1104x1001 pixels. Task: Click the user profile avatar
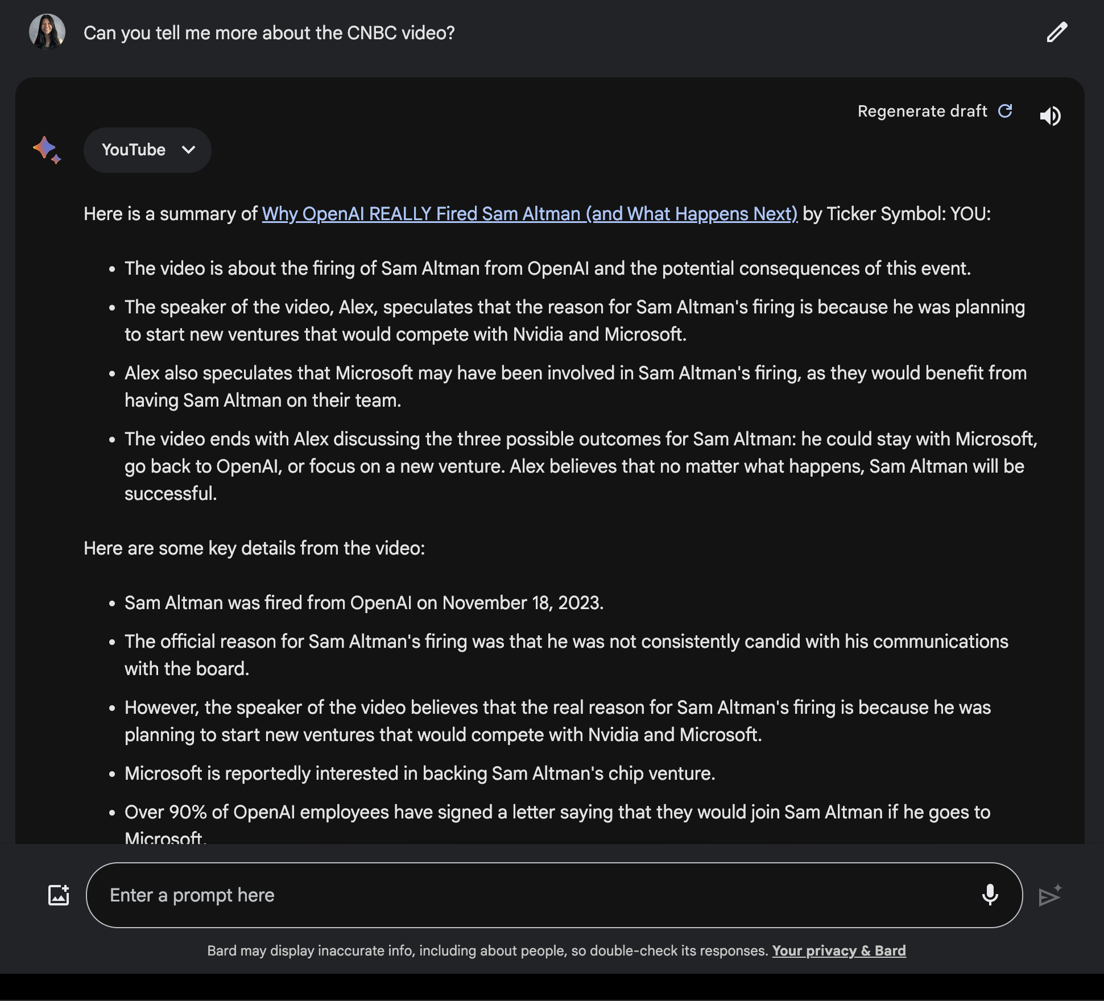(x=47, y=32)
